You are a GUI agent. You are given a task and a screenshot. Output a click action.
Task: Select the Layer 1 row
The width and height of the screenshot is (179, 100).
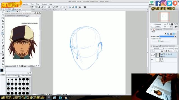(164, 55)
